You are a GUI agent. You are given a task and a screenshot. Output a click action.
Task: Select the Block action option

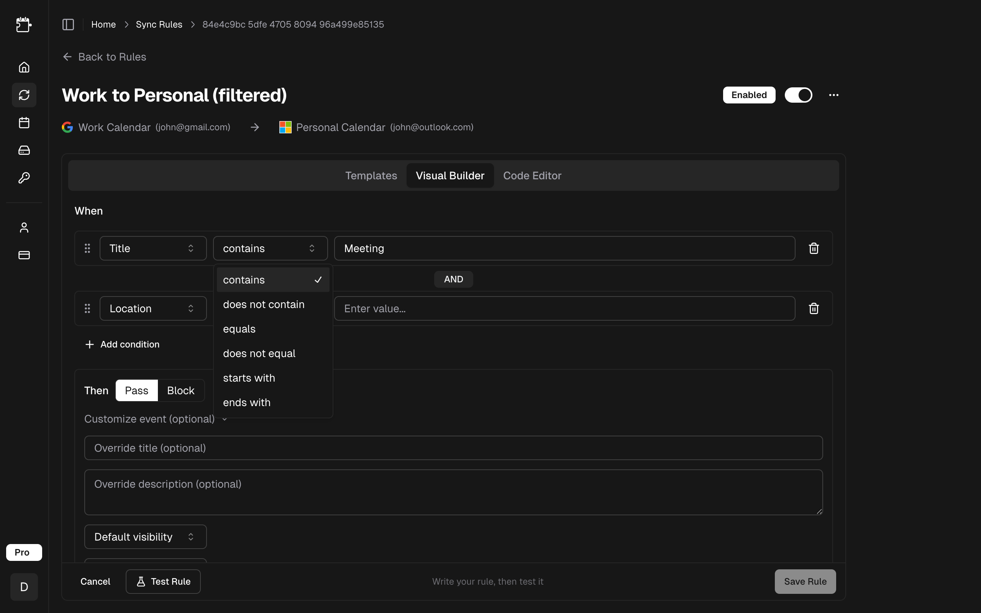pyautogui.click(x=180, y=390)
